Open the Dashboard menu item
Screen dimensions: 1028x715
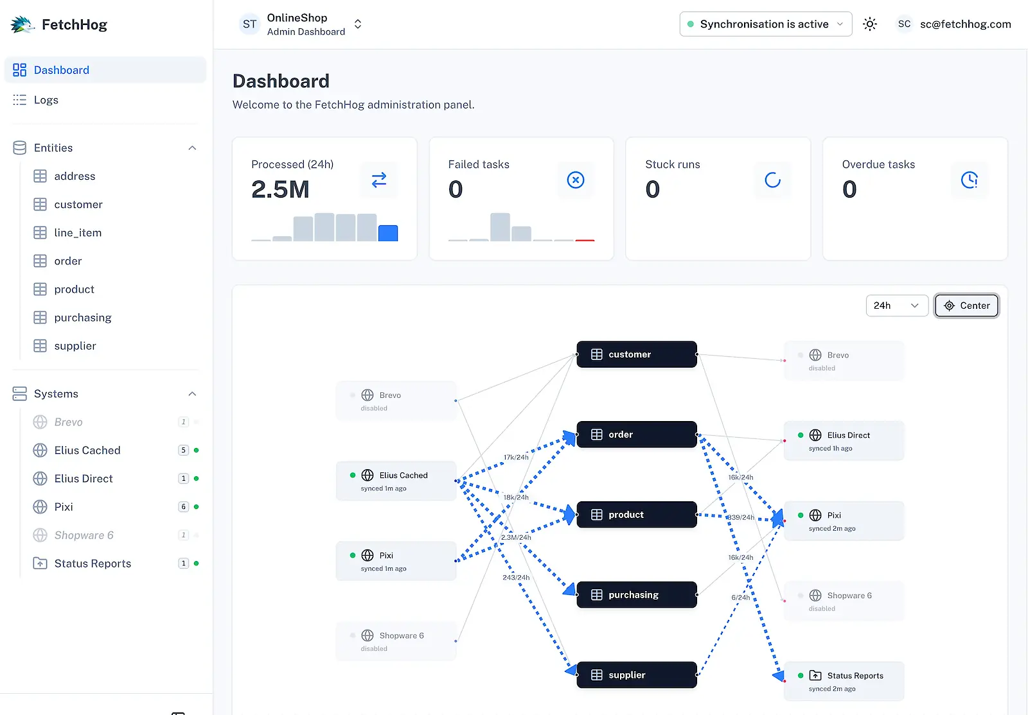[x=105, y=70]
